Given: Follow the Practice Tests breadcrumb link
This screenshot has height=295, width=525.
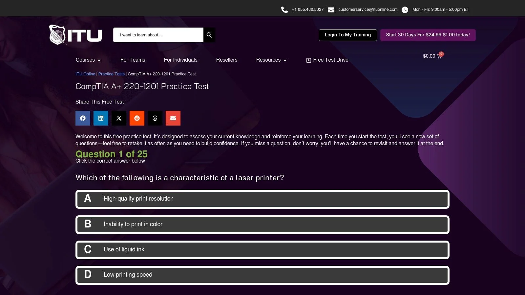Looking at the screenshot, I should point(112,74).
